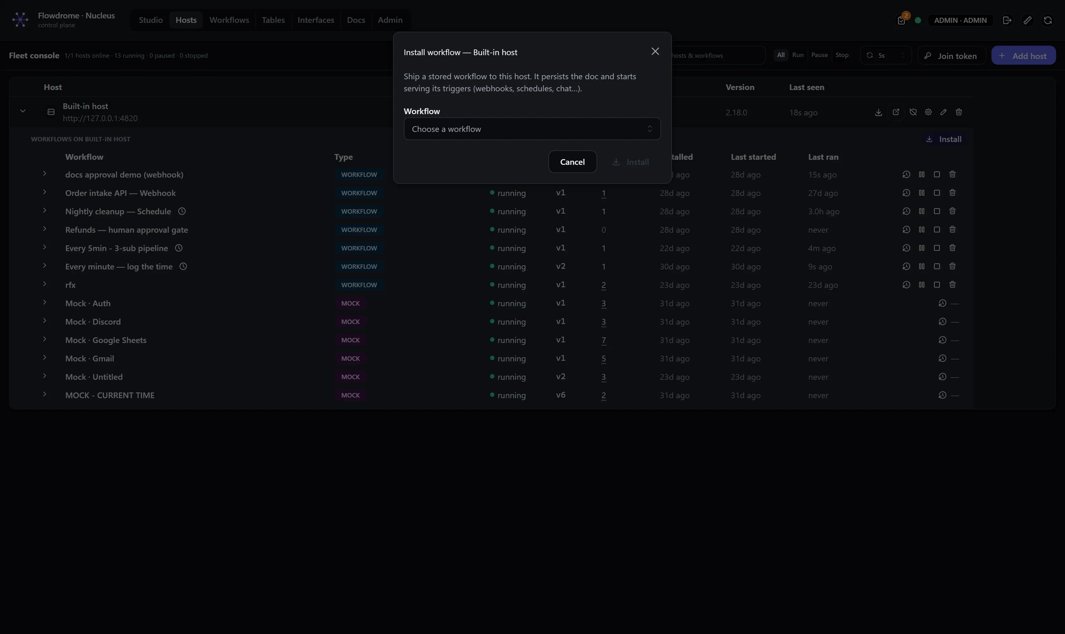Go to the Tables tab
1065x634 pixels.
(273, 20)
